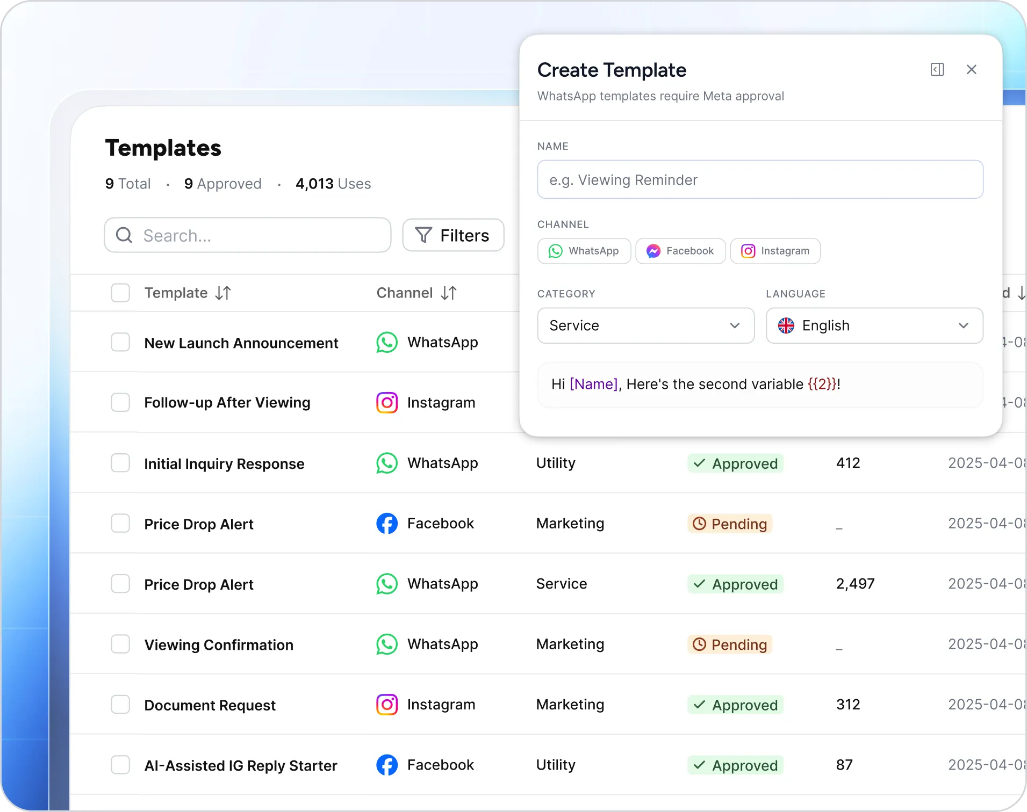Click the 9 Approved summary stat
This screenshot has height=812, width=1027.
click(223, 184)
